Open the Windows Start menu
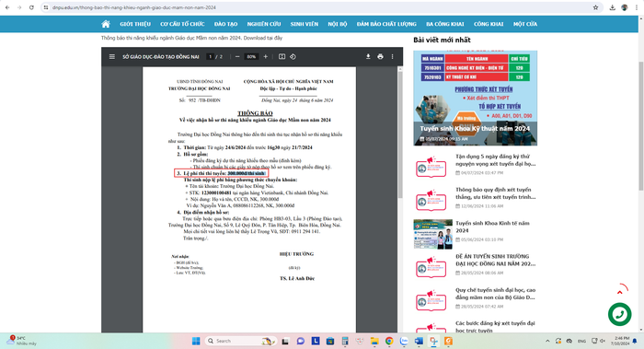Screen dimensions: 644x349 tap(196, 341)
